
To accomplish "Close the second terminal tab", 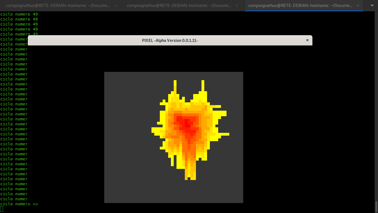I will [237, 6].
